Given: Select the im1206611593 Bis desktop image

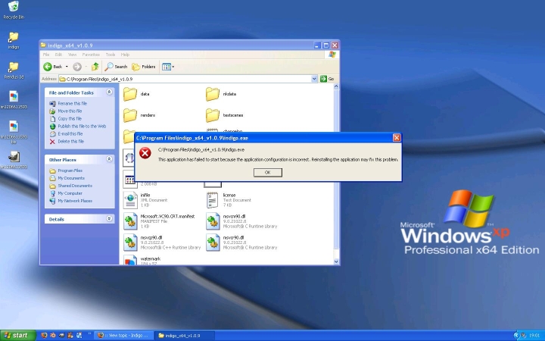Looking at the screenshot, I should (14, 132).
